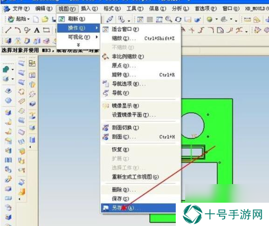This screenshot has width=269, height=226.
Task: Open the 信息(I) menu
Action: 158,8
